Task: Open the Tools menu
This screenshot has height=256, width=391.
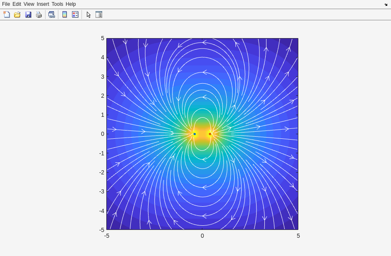Action: tap(58, 4)
